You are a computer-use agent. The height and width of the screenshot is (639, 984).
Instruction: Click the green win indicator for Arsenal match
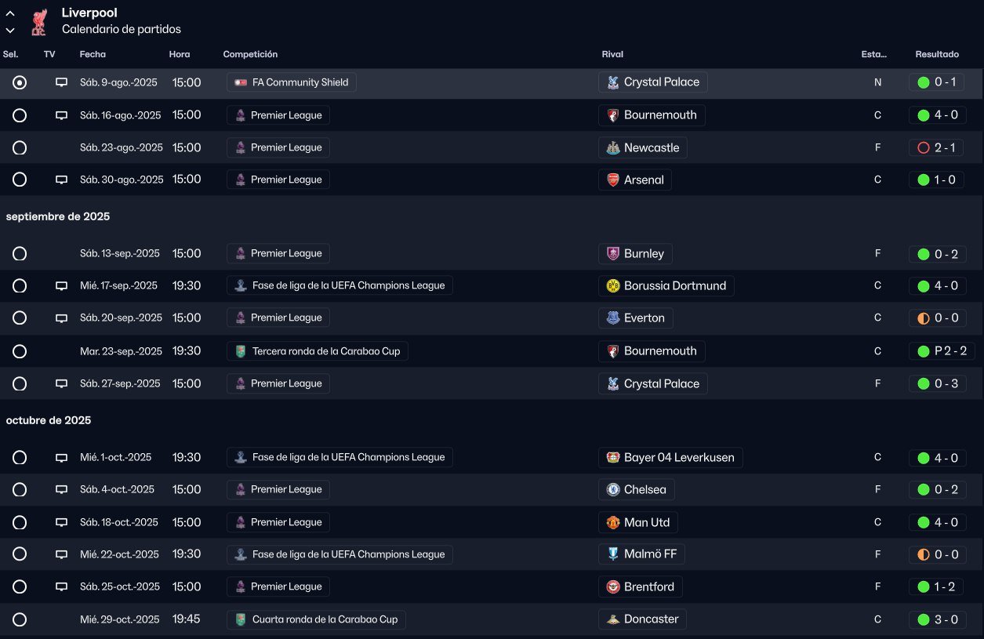tap(923, 180)
